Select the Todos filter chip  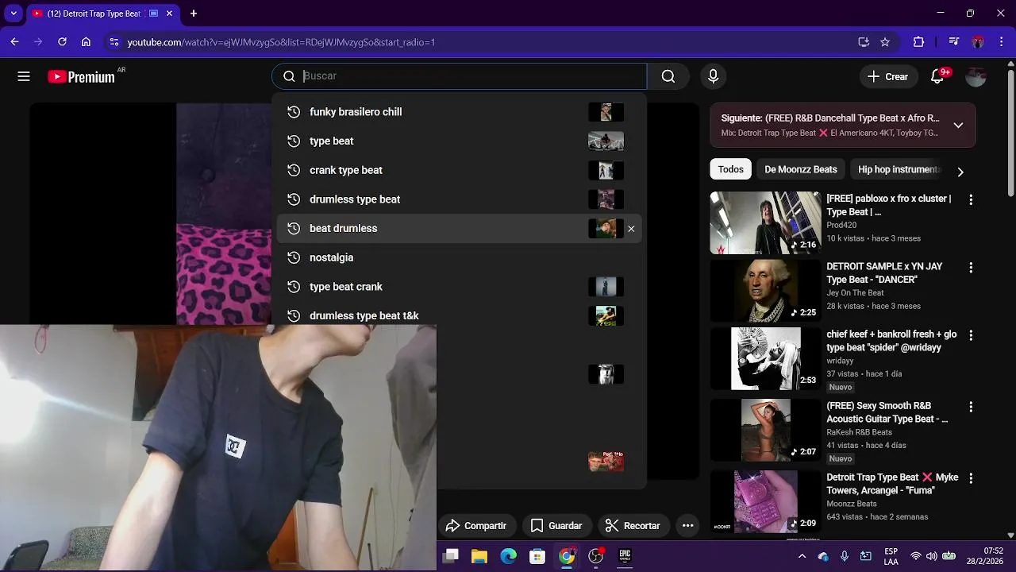(x=731, y=169)
